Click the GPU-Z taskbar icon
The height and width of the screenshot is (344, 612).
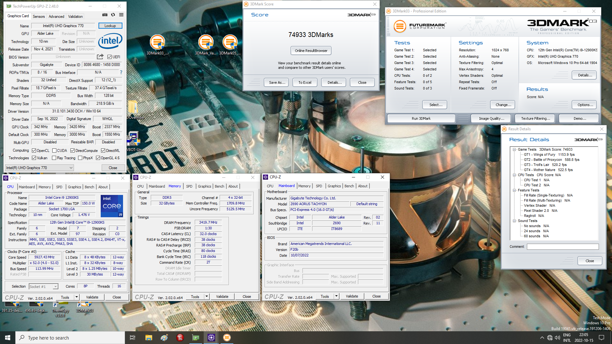[x=195, y=338]
